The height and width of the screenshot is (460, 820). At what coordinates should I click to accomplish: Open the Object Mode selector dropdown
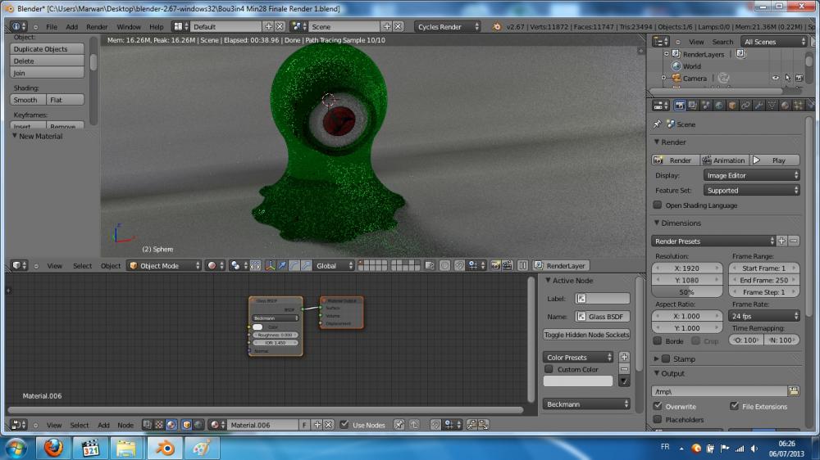pos(164,266)
